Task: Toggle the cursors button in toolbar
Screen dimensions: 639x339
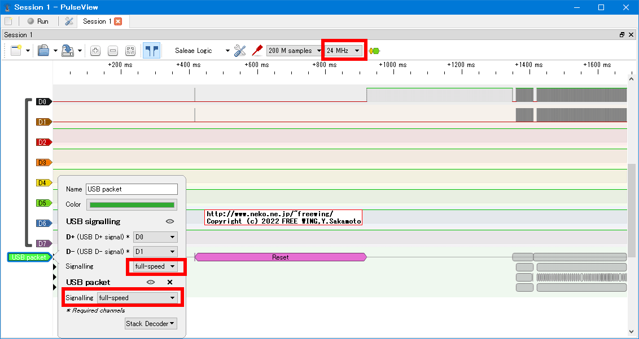Action: pyautogui.click(x=151, y=51)
